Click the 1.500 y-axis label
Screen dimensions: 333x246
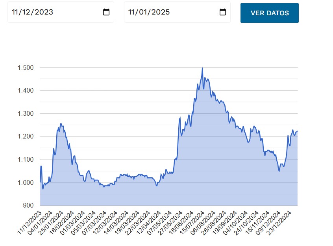pyautogui.click(x=26, y=68)
